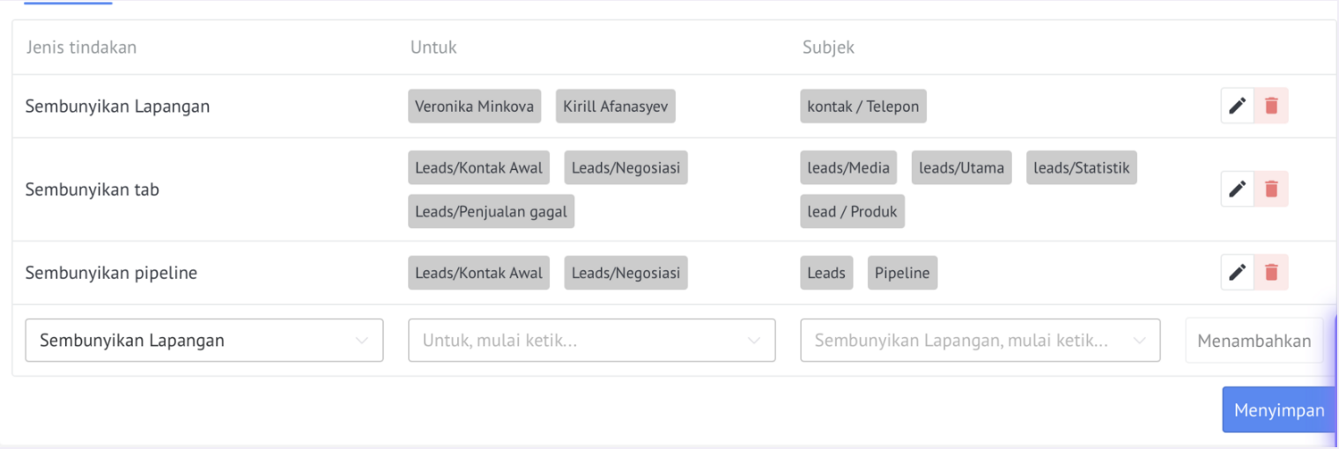Viewport: 1339px width, 449px height.
Task: Delete the Sembunyikan pipeline rule
Action: coord(1271,273)
